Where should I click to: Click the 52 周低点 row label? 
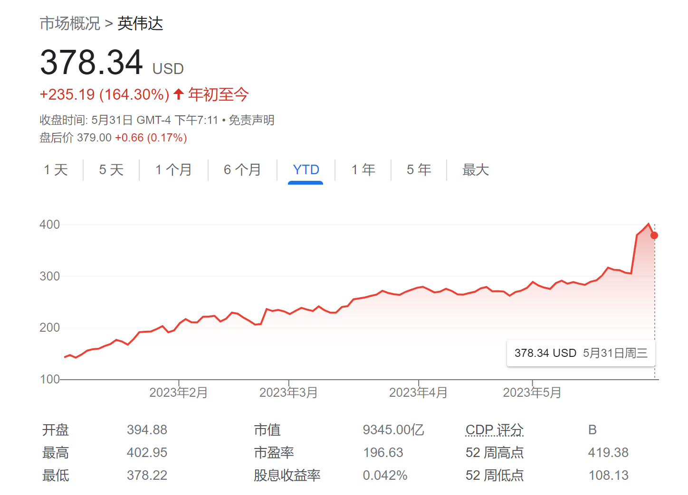[495, 475]
